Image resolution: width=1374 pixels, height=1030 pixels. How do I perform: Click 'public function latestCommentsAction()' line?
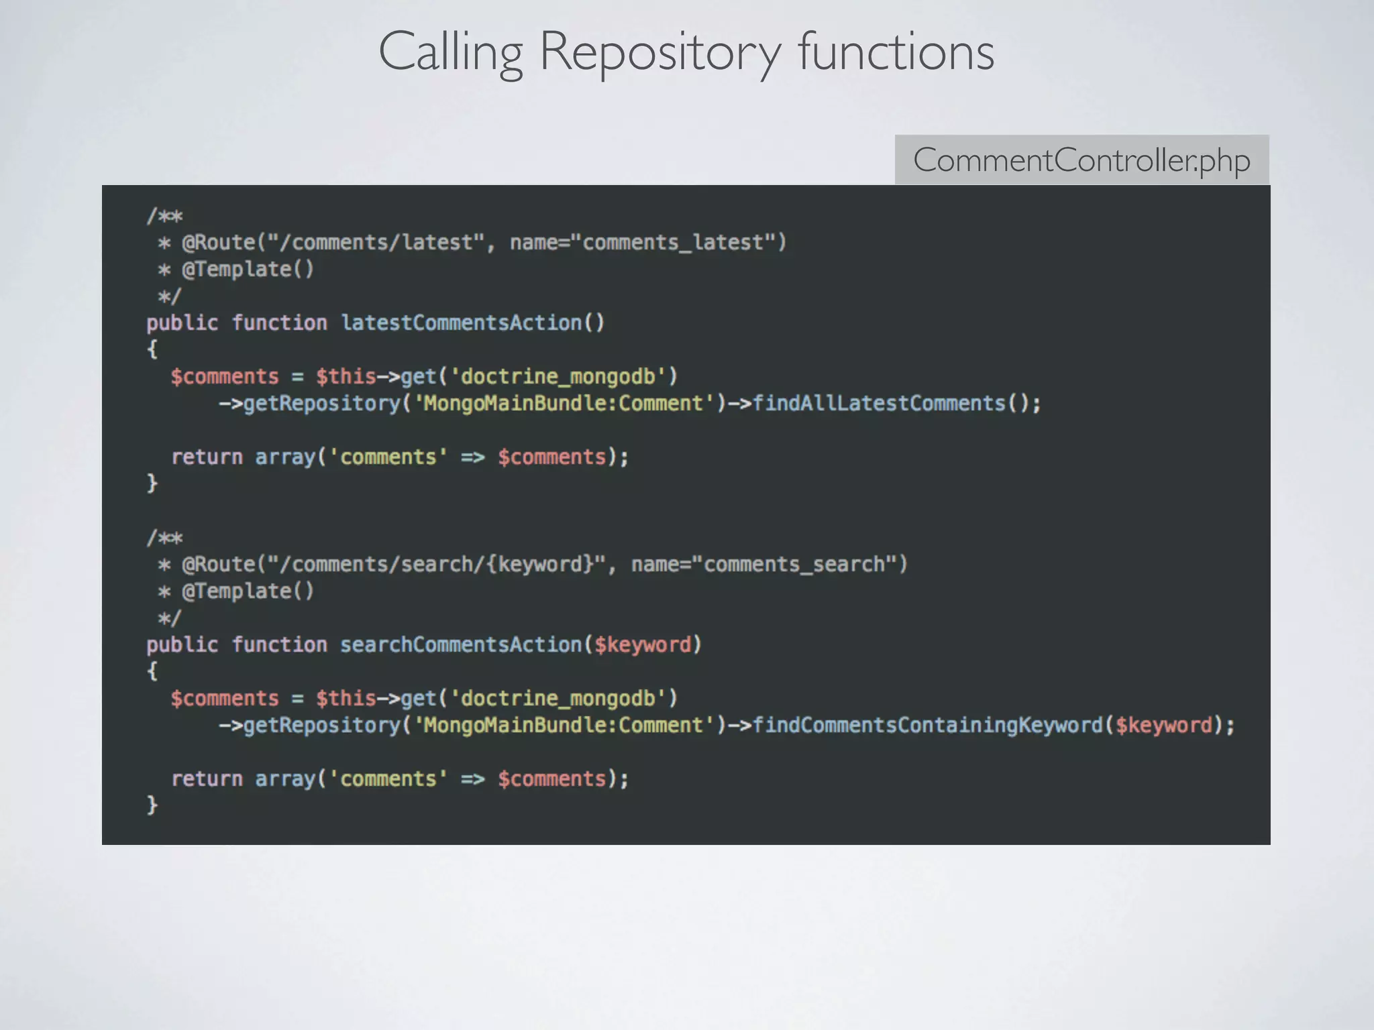point(376,323)
